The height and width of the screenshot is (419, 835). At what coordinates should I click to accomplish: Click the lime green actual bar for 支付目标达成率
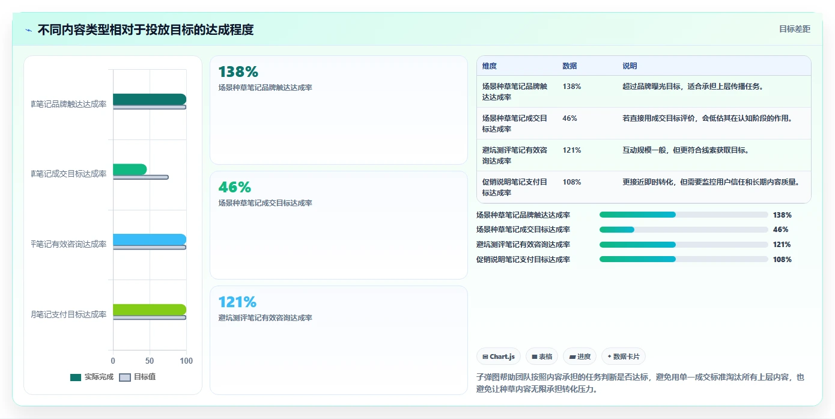click(150, 310)
